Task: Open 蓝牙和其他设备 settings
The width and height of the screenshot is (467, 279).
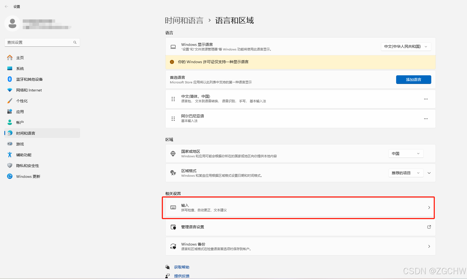Action: click(x=42, y=79)
